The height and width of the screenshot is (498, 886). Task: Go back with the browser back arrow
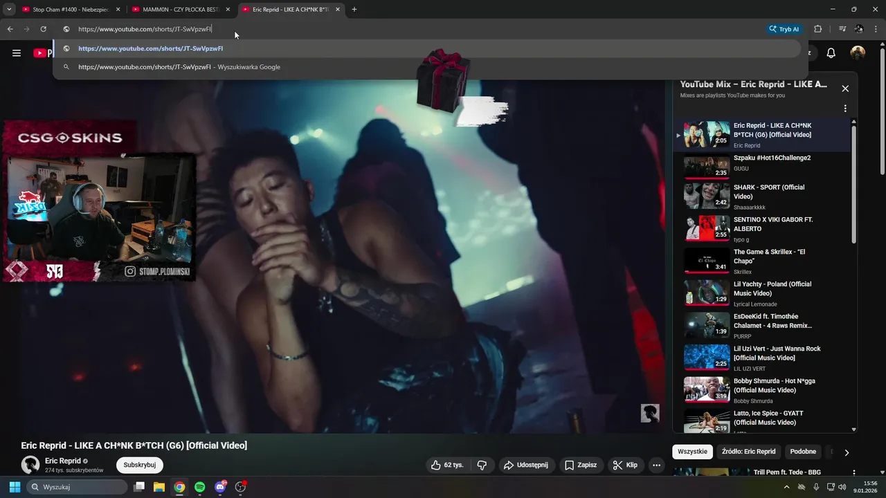pyautogui.click(x=10, y=29)
